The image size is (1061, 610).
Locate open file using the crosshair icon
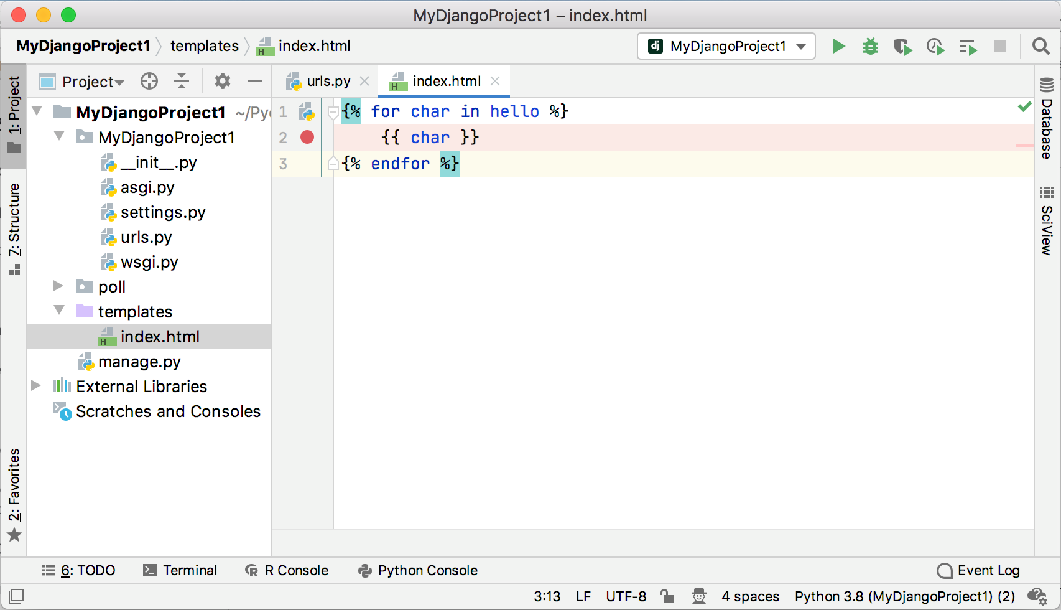149,81
